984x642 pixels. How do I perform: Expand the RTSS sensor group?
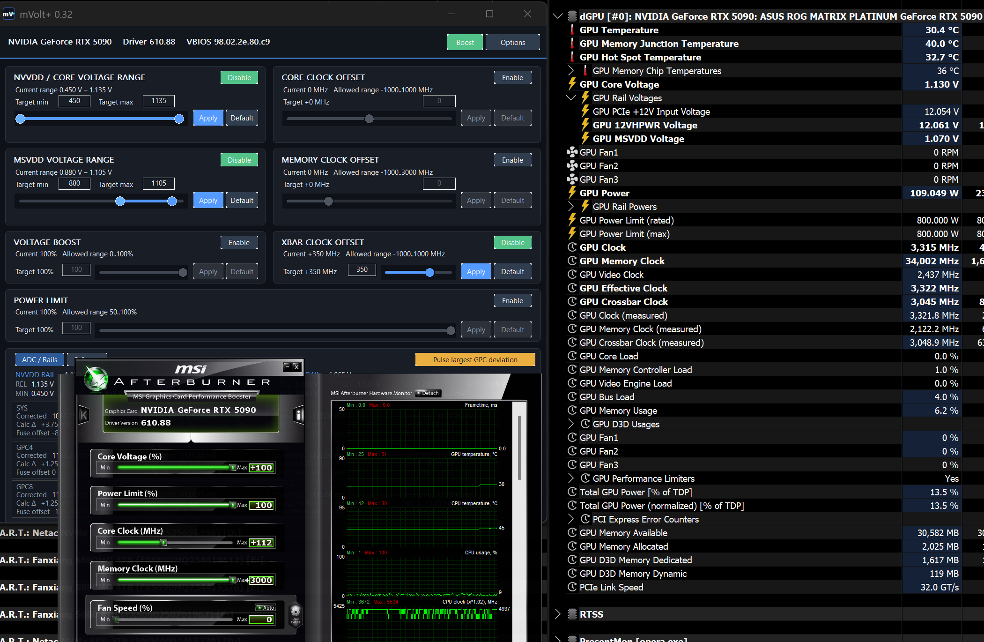(557, 614)
